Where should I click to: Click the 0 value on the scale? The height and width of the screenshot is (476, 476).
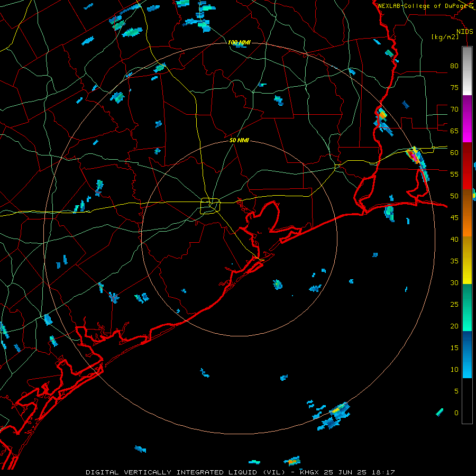point(456,413)
